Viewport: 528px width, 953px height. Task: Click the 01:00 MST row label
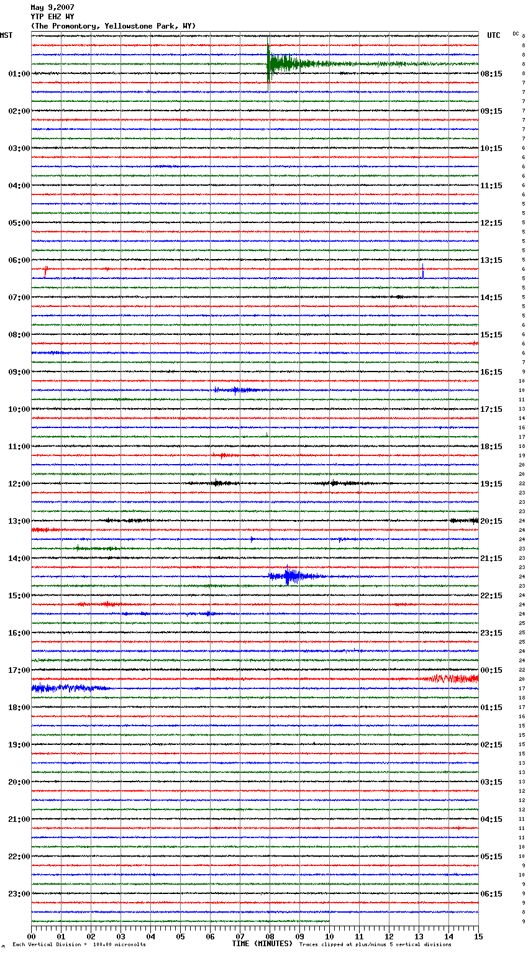click(x=19, y=74)
